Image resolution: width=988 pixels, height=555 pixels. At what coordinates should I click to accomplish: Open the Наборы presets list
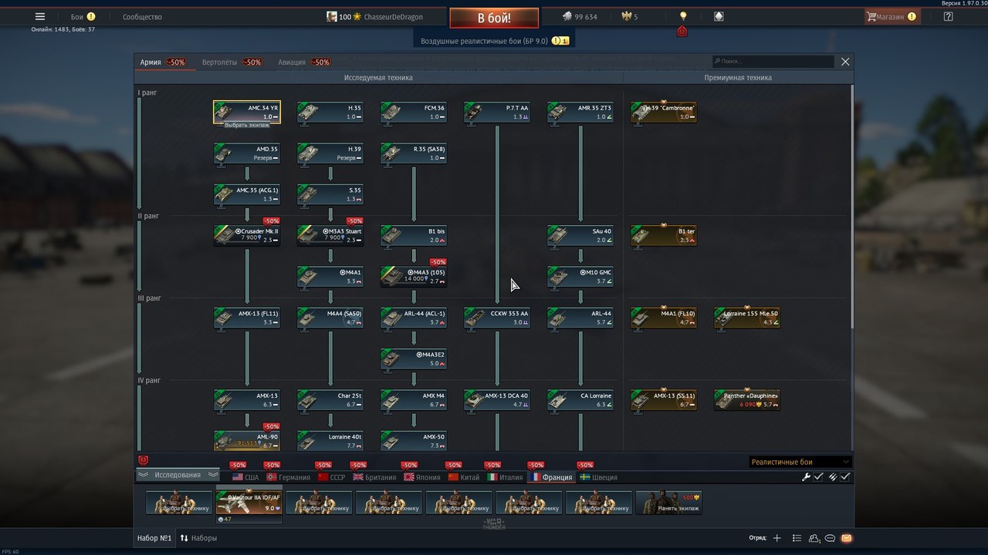pos(198,538)
